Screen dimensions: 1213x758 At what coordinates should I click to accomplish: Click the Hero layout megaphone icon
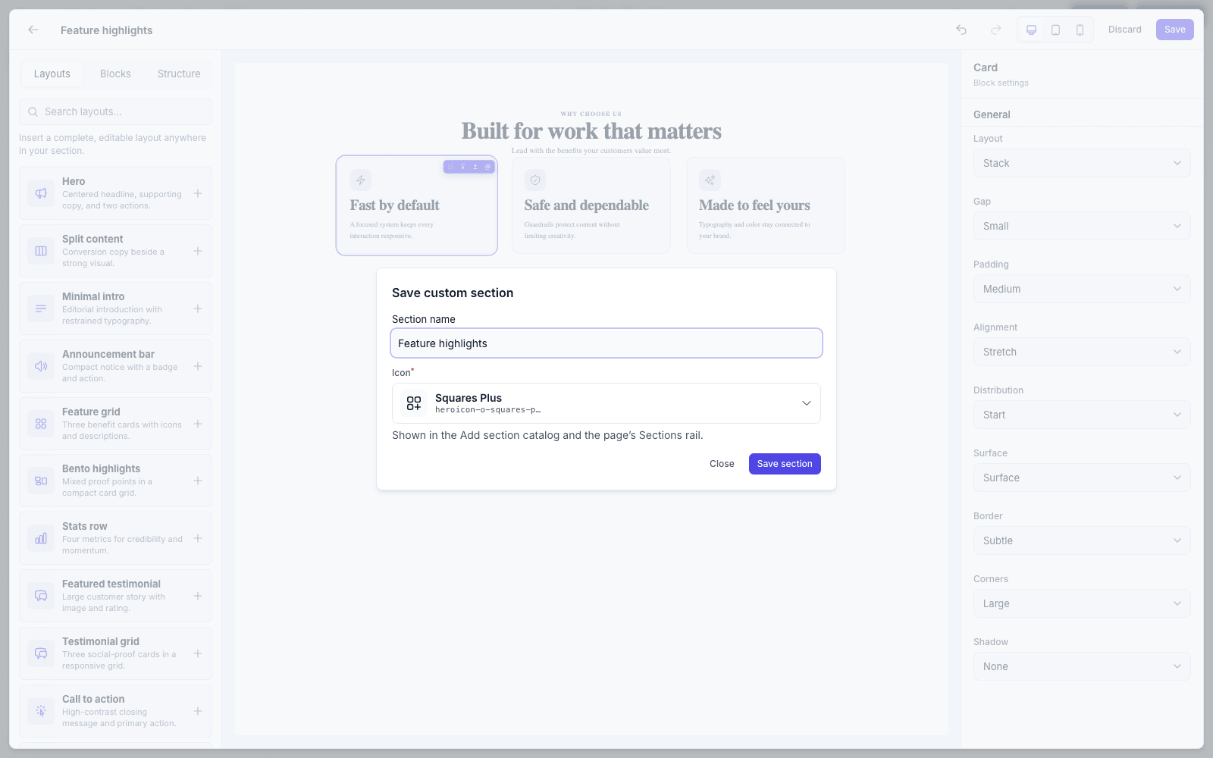tap(41, 193)
